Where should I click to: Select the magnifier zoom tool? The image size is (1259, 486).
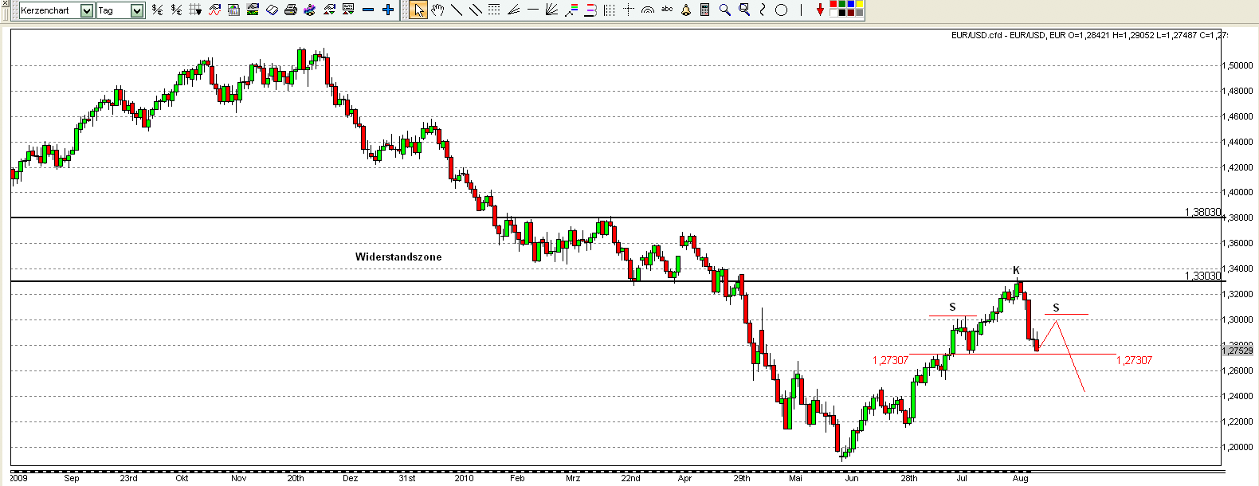pos(724,10)
